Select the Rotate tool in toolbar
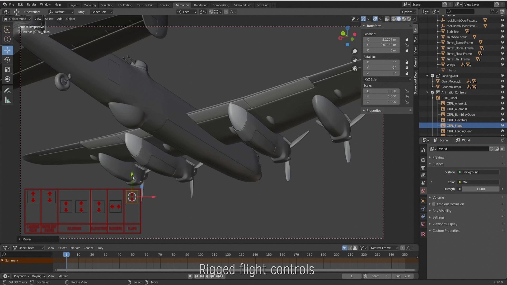Image resolution: width=507 pixels, height=285 pixels. click(x=7, y=60)
